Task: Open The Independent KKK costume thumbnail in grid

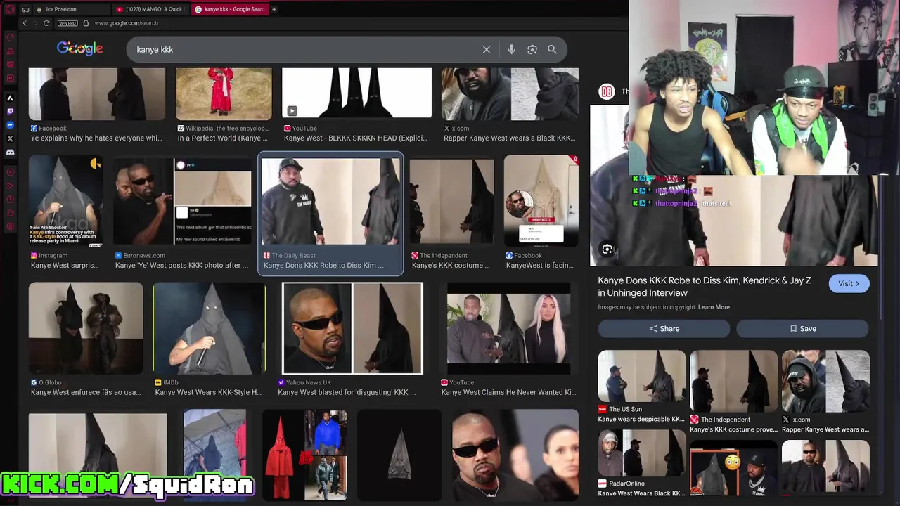Action: (x=451, y=202)
